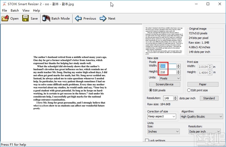Click the Resolution value field showing 149
This screenshot has height=147, width=226.
pos(168,98)
